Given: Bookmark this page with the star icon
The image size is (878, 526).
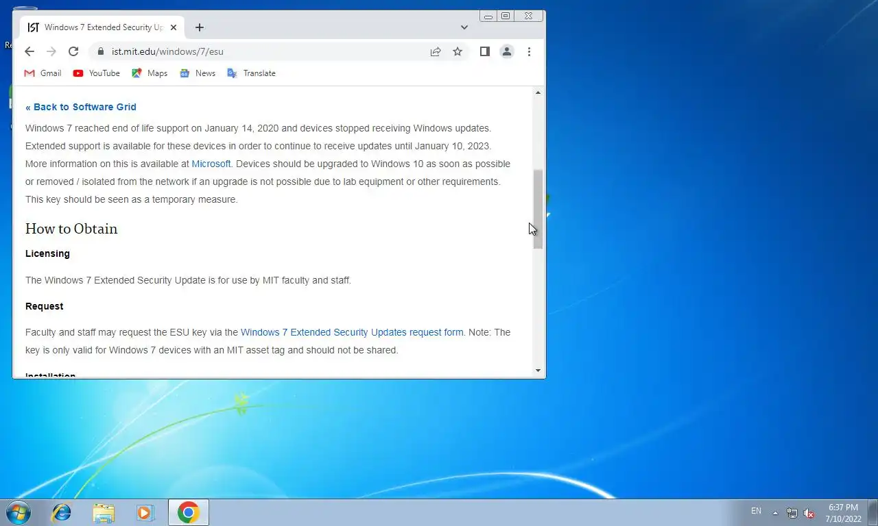Looking at the screenshot, I should (458, 51).
